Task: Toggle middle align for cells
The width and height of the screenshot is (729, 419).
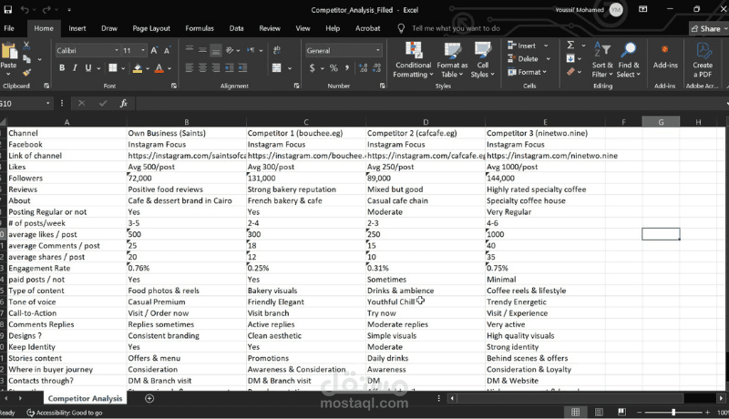Action: point(202,50)
